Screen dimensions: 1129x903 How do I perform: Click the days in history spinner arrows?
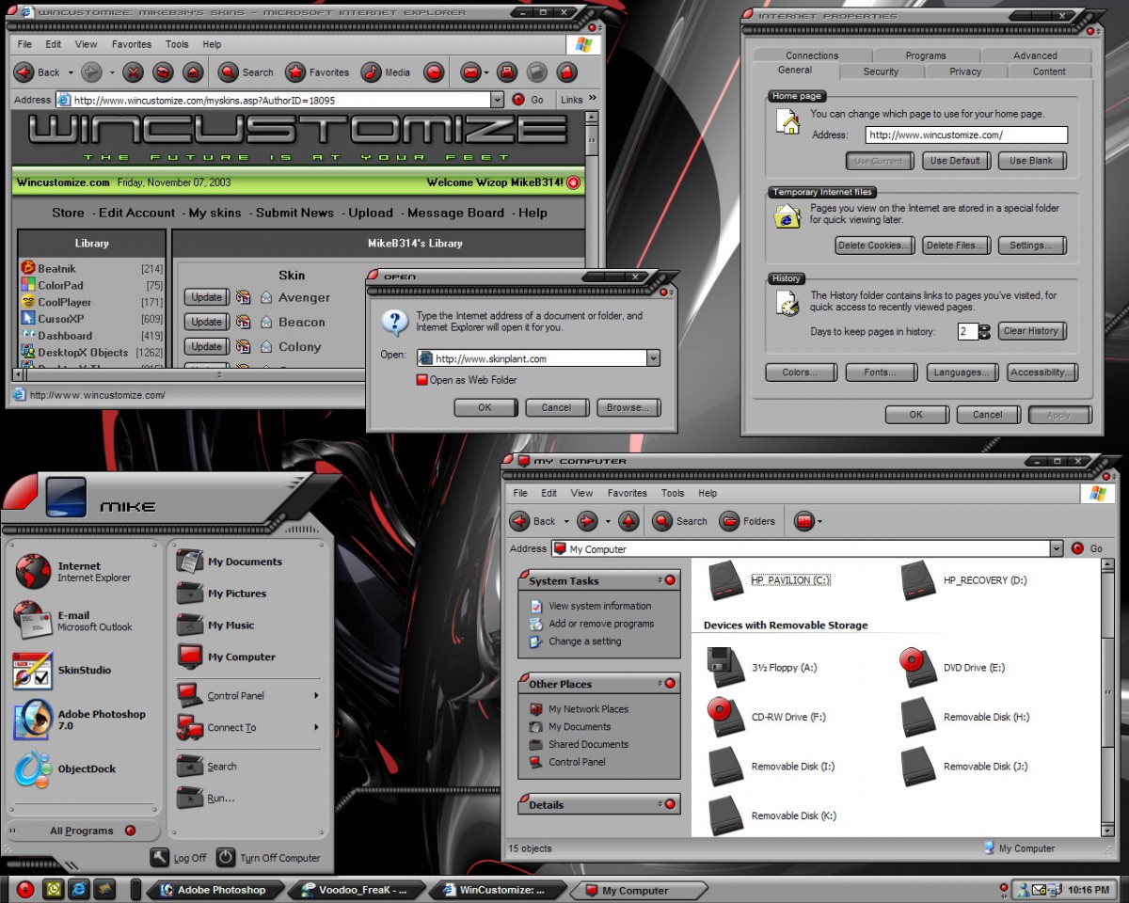click(x=984, y=331)
